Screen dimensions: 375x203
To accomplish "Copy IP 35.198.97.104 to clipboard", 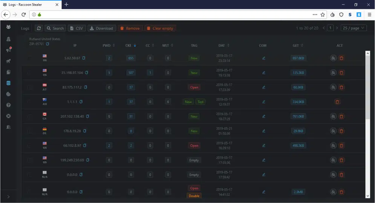I will click(x=87, y=73).
